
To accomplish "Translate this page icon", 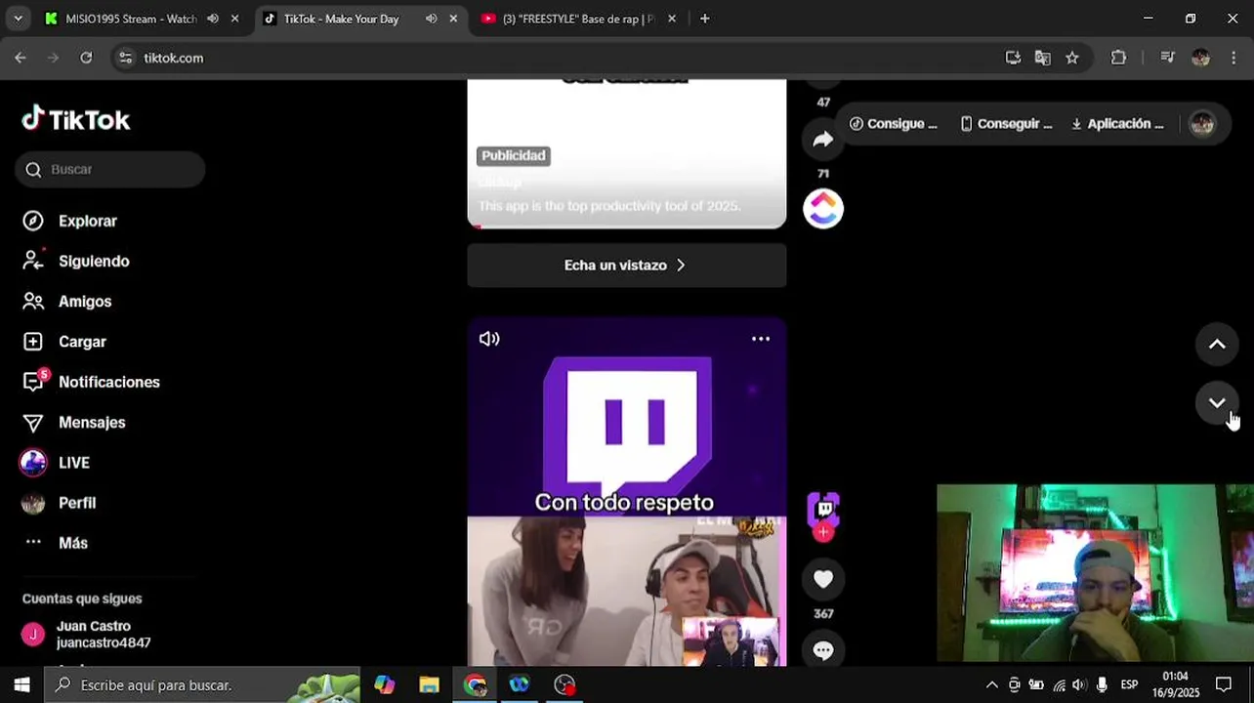I will coord(1043,58).
